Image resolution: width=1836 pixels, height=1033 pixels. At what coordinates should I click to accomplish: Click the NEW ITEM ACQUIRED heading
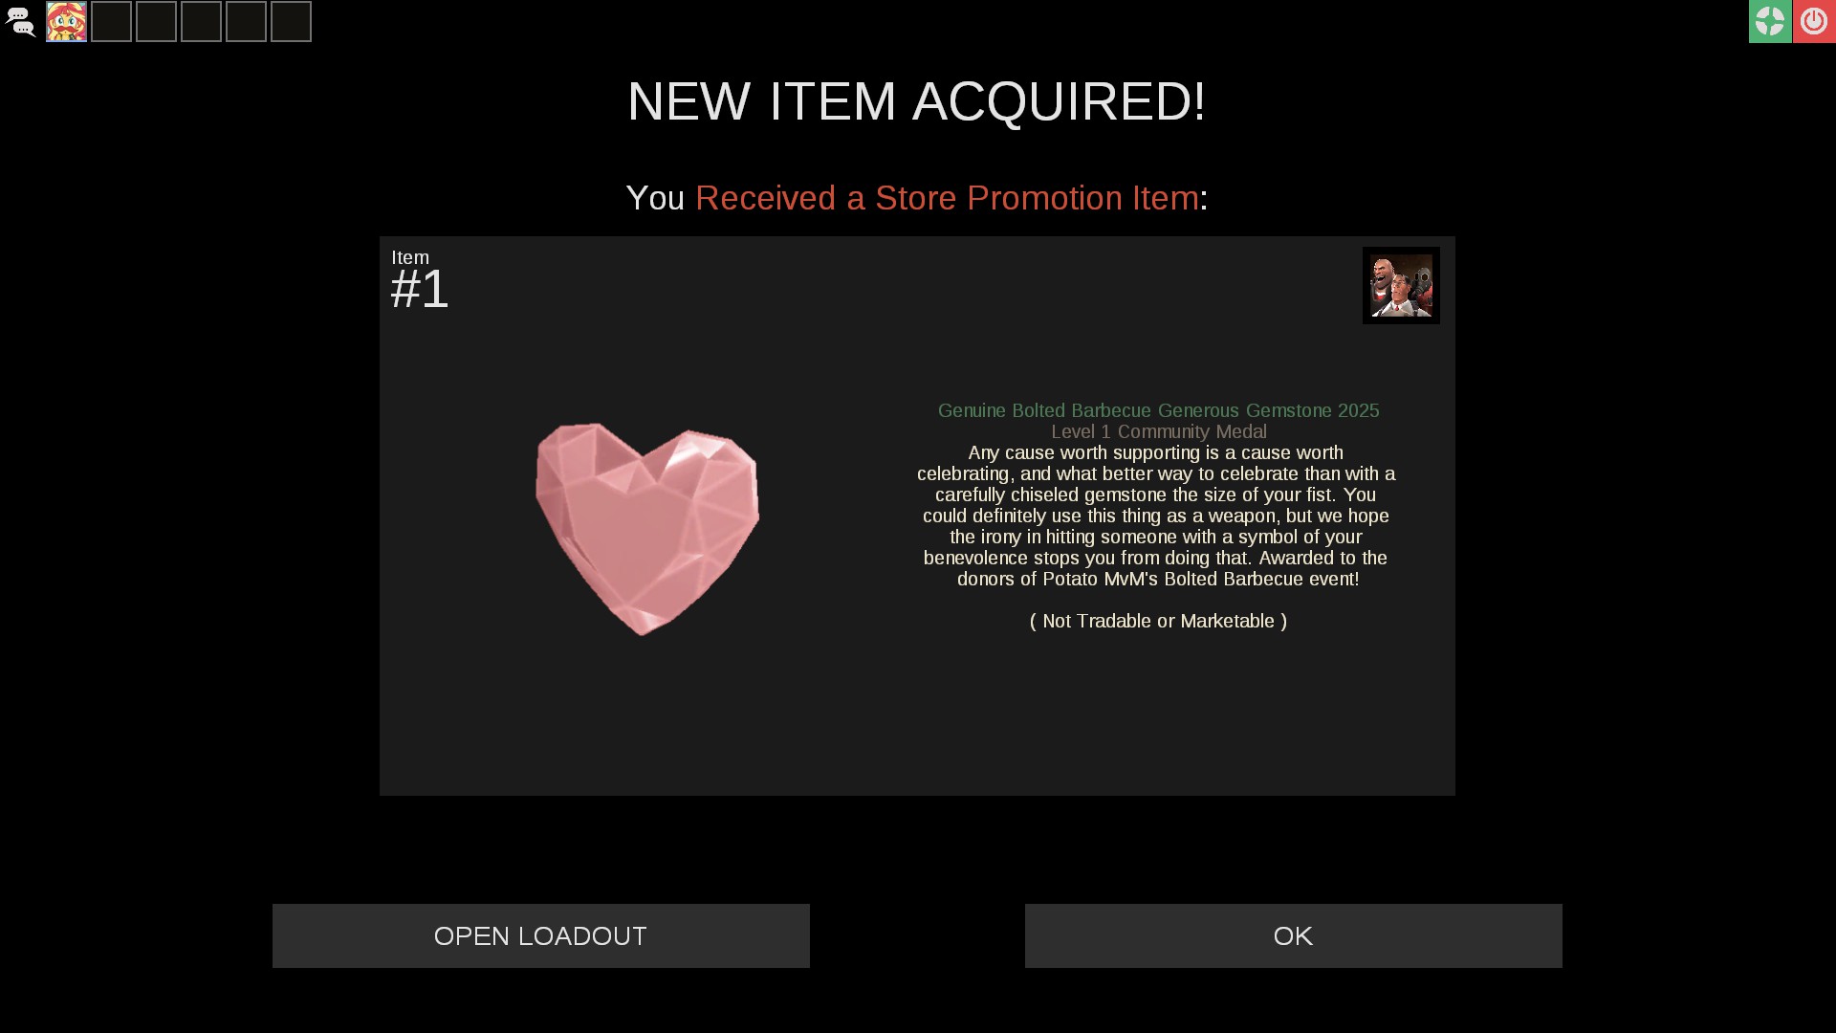coord(916,101)
